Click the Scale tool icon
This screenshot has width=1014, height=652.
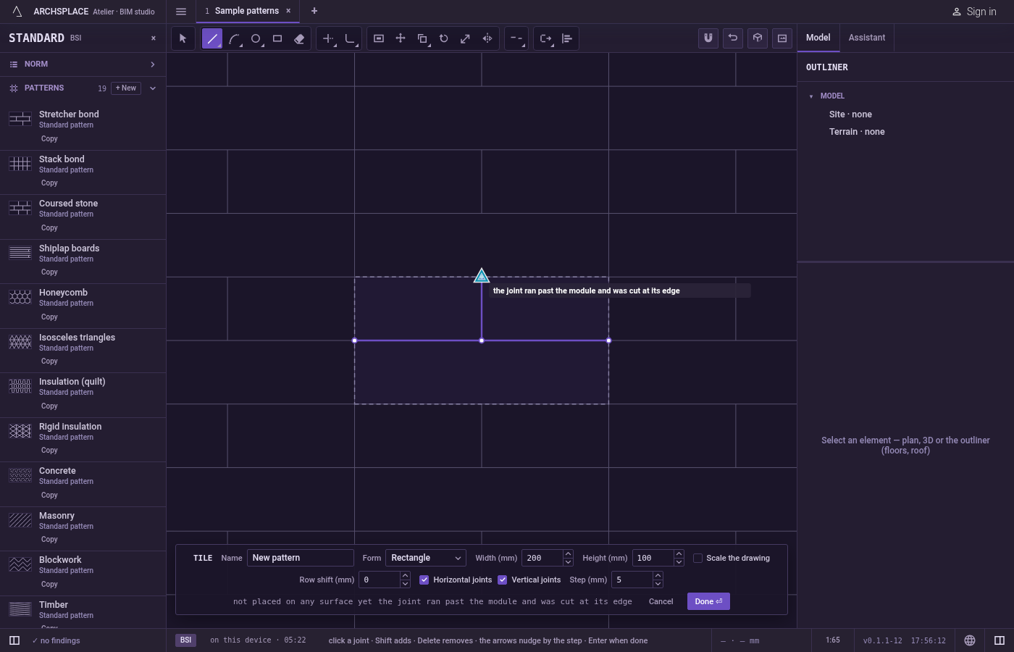click(x=466, y=38)
